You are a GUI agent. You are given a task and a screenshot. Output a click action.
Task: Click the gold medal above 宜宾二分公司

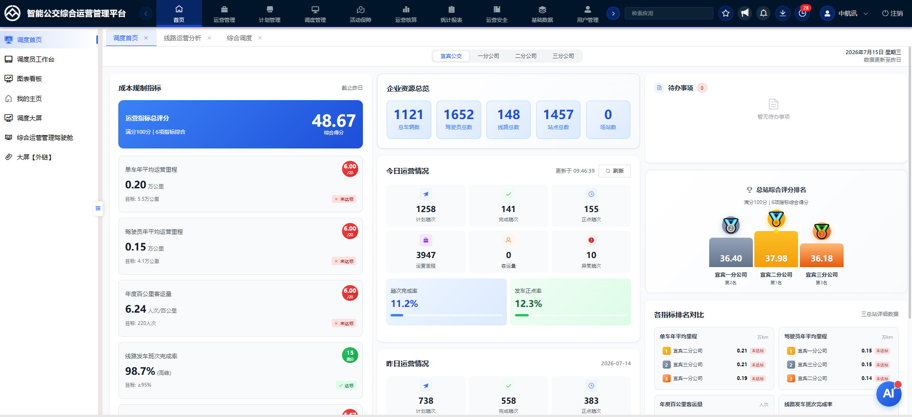pyautogui.click(x=776, y=219)
